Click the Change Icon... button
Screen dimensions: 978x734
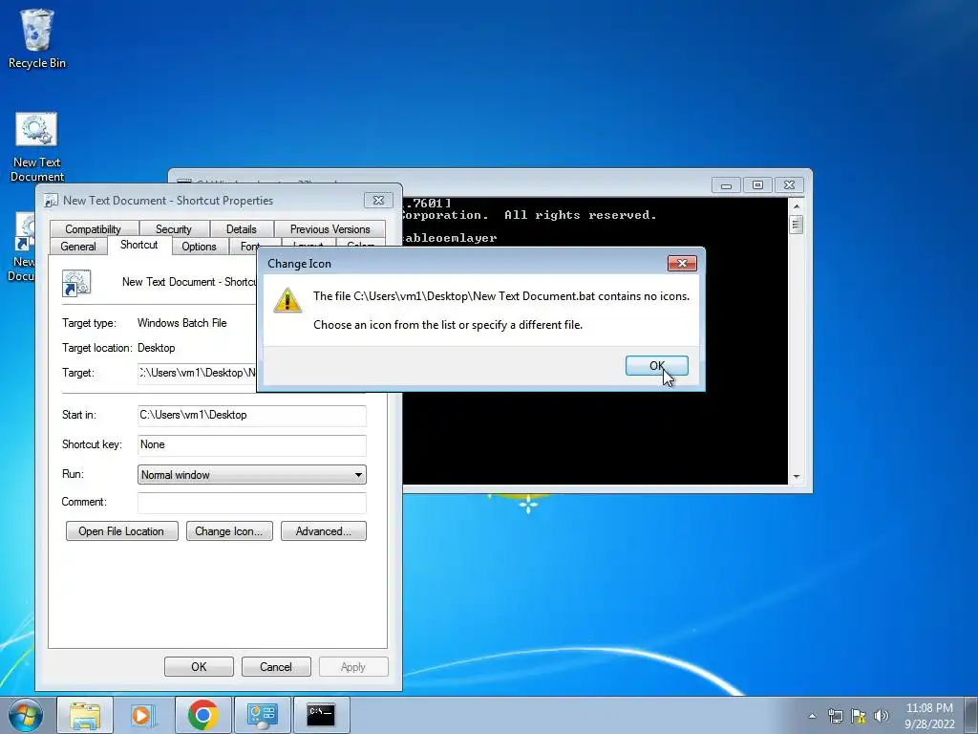[x=229, y=531]
